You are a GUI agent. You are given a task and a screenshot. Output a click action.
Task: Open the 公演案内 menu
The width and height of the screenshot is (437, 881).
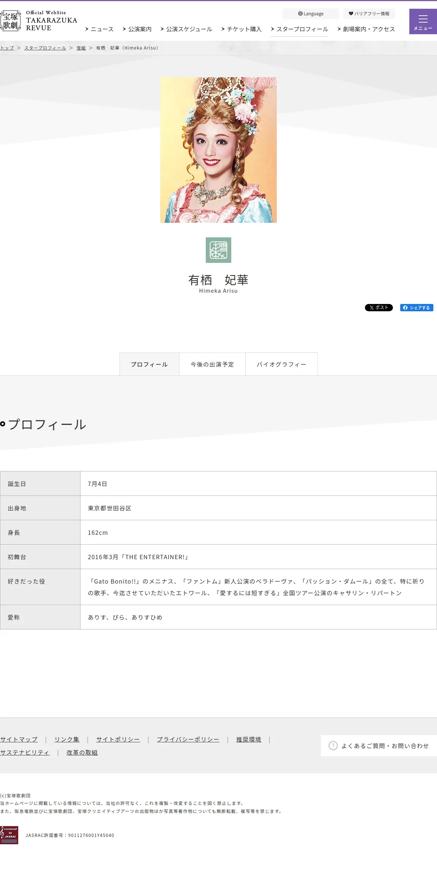click(137, 29)
